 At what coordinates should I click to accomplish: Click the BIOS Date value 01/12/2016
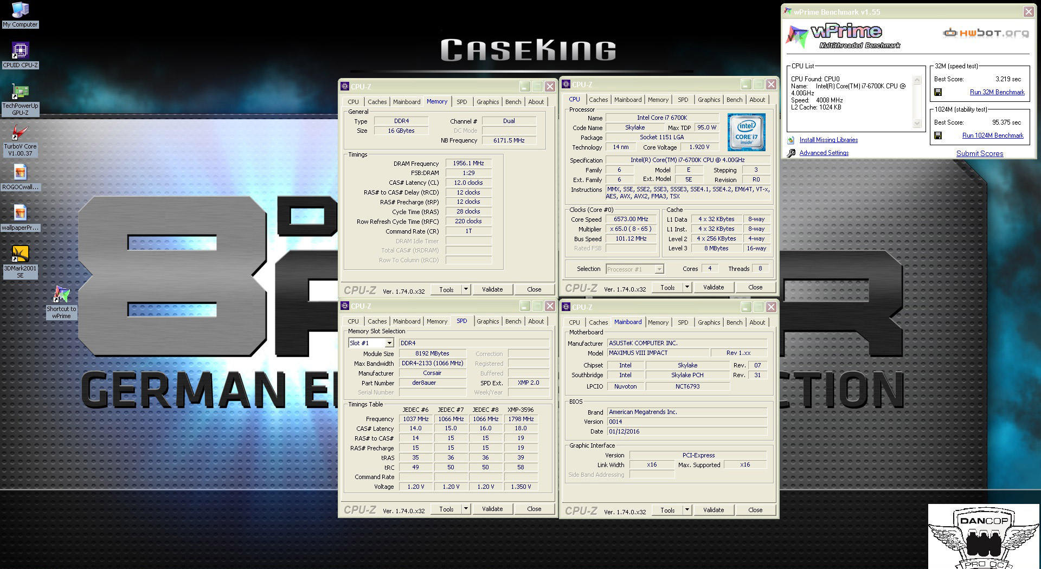[x=687, y=431]
